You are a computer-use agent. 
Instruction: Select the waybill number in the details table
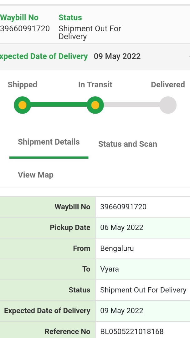[x=123, y=207]
